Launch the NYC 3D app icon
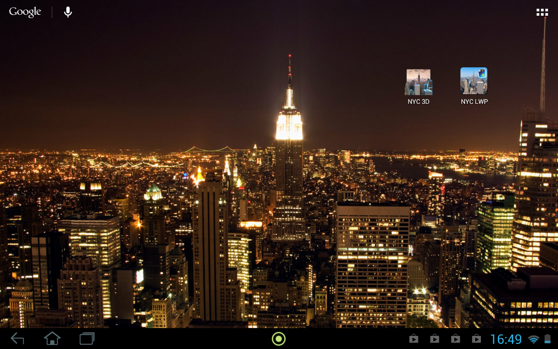Viewport: 558px width, 349px height. (418, 82)
